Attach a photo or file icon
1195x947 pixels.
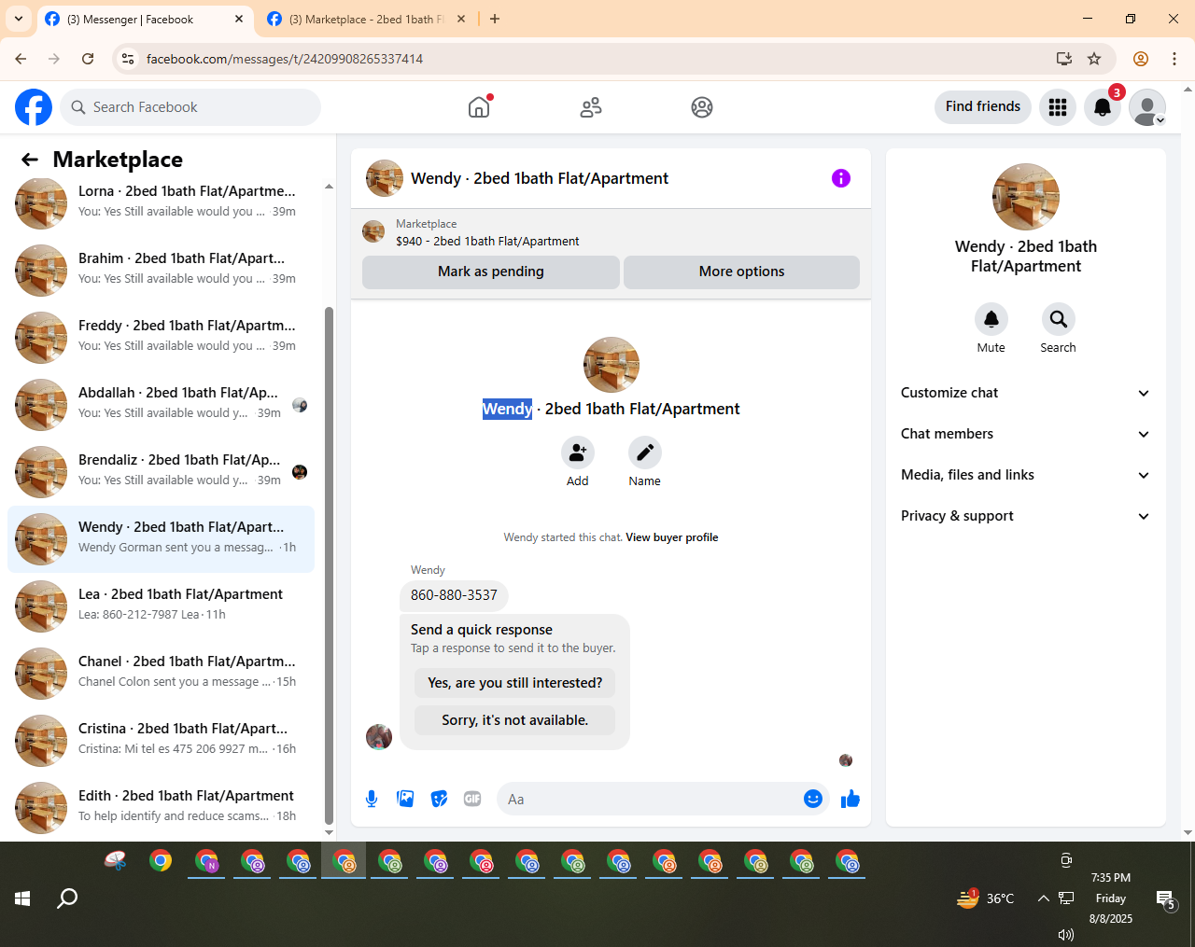405,799
